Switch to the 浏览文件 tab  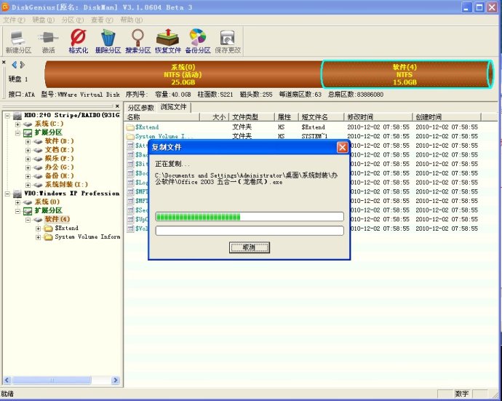click(x=174, y=107)
